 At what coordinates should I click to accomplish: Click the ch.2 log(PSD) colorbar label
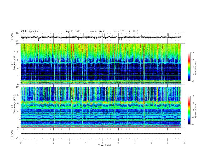click(x=195, y=111)
